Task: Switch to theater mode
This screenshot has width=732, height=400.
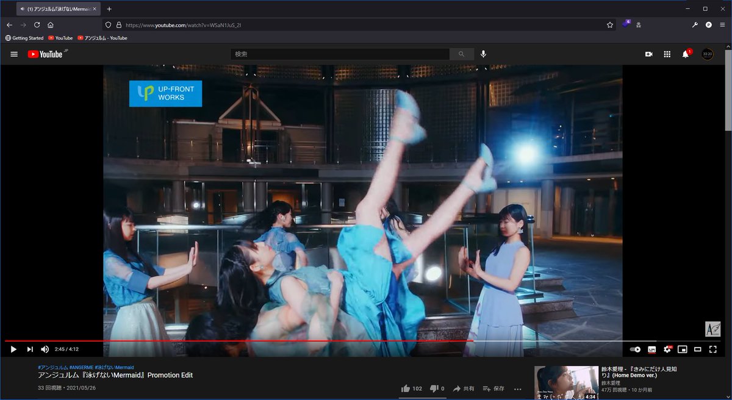Action: click(697, 349)
